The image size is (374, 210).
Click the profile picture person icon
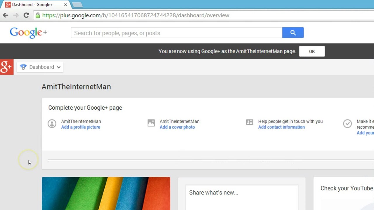[x=52, y=124]
